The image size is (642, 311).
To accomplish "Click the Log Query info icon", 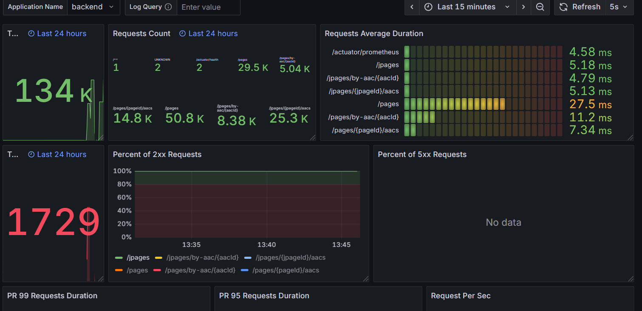I will [x=168, y=7].
